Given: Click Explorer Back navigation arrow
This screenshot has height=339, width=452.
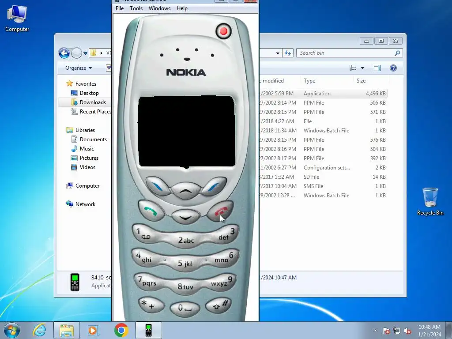Looking at the screenshot, I should (x=64, y=53).
